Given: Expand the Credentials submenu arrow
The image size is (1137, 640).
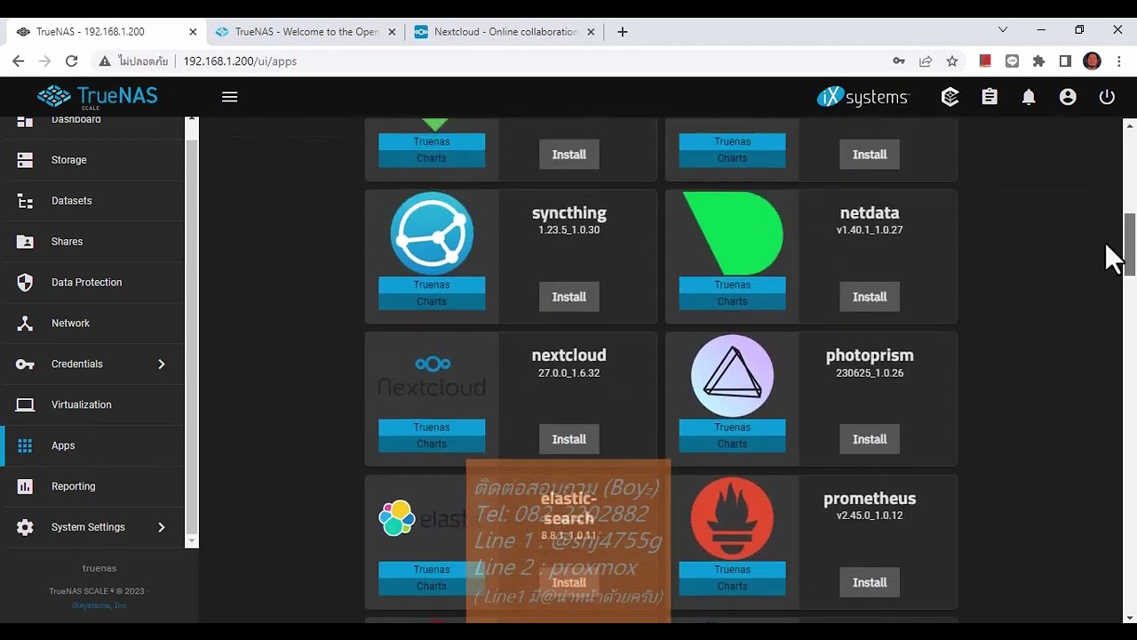Looking at the screenshot, I should coord(162,364).
